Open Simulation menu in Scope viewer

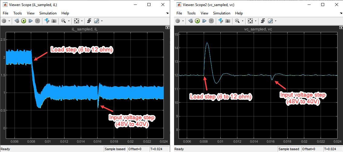[48, 13]
